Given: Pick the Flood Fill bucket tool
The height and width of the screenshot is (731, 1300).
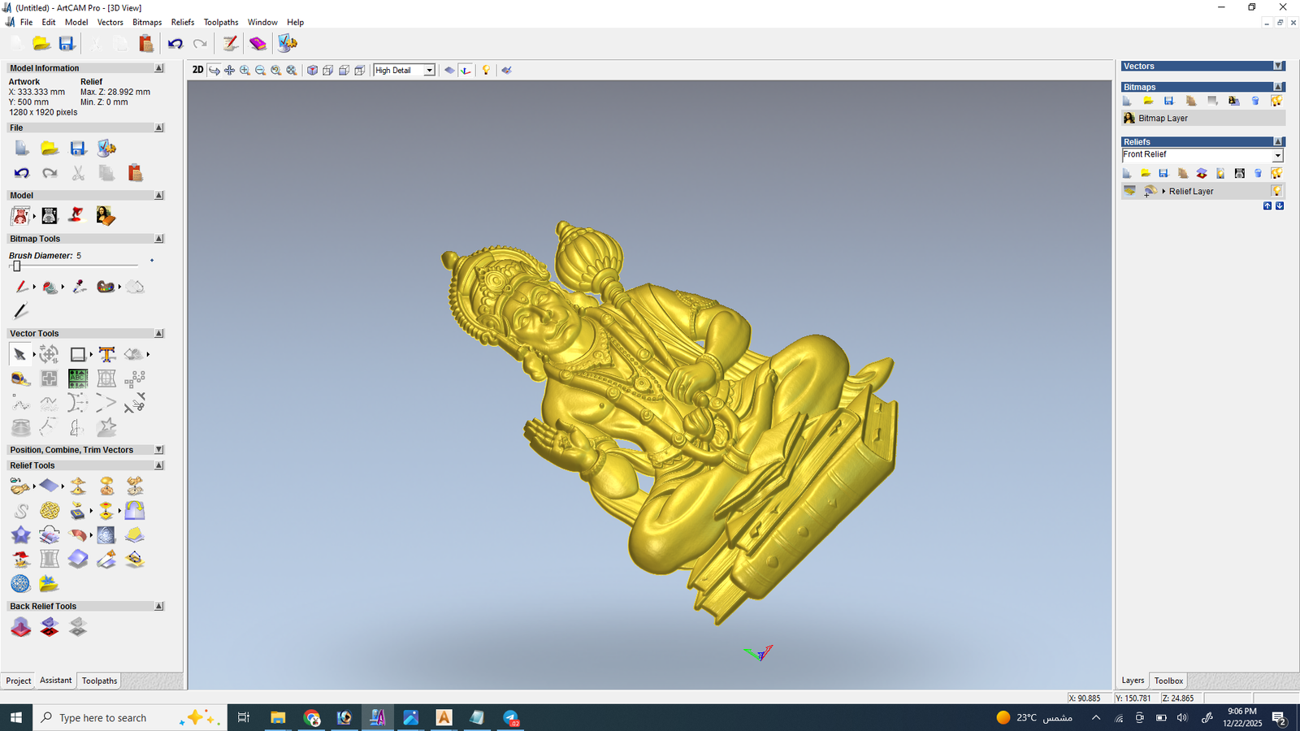Looking at the screenshot, I should tap(50, 287).
